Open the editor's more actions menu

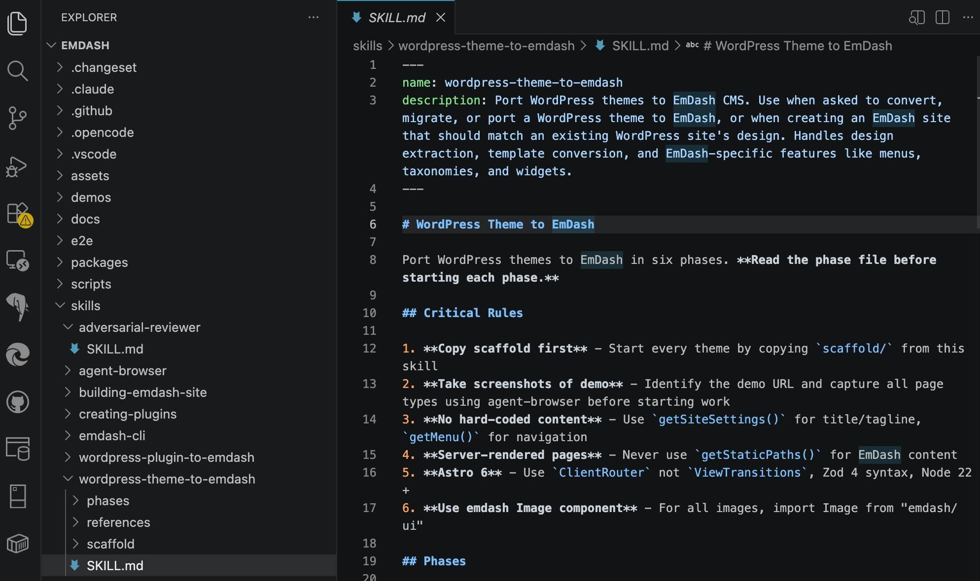(x=967, y=17)
